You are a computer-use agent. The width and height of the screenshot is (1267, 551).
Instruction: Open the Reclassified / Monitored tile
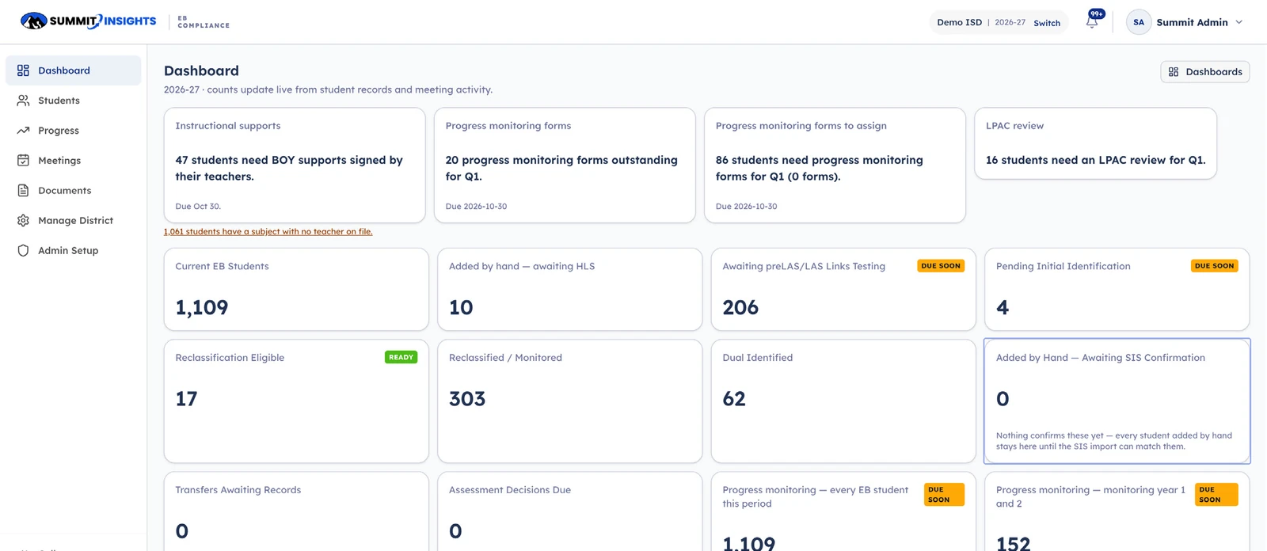pos(569,401)
